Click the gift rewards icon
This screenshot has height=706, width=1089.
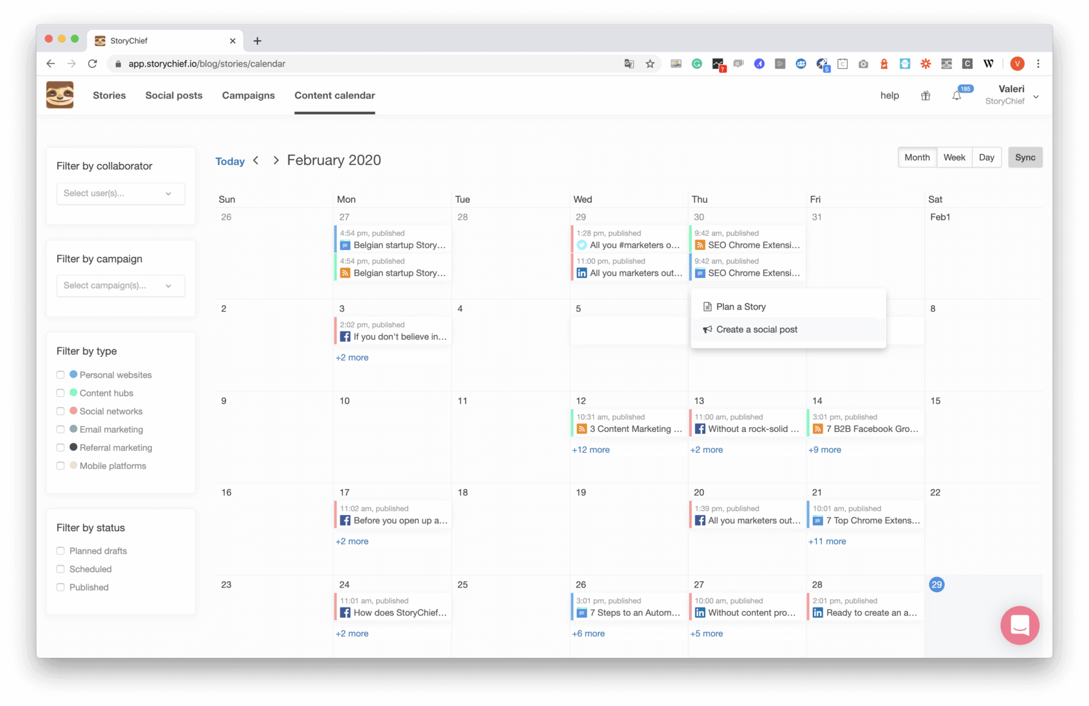tap(925, 95)
